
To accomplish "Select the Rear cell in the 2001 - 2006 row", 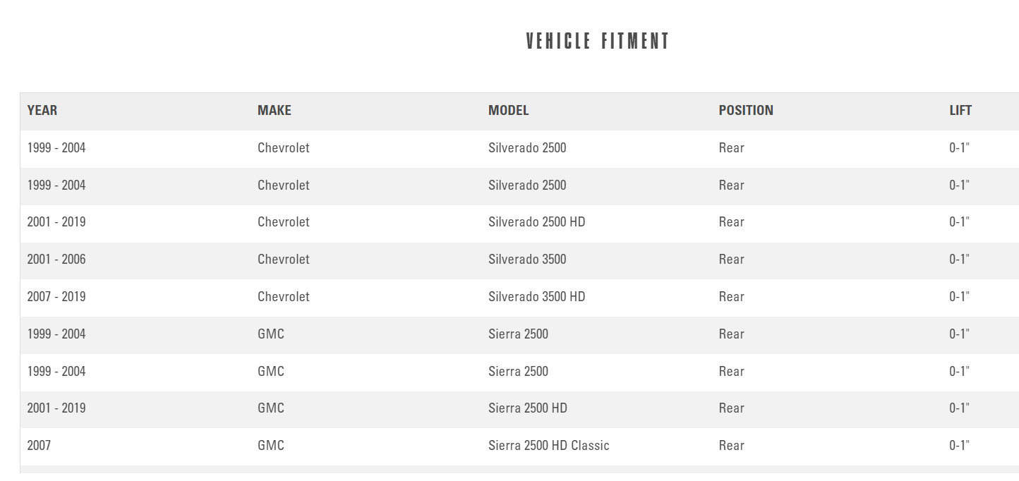I will (x=731, y=260).
